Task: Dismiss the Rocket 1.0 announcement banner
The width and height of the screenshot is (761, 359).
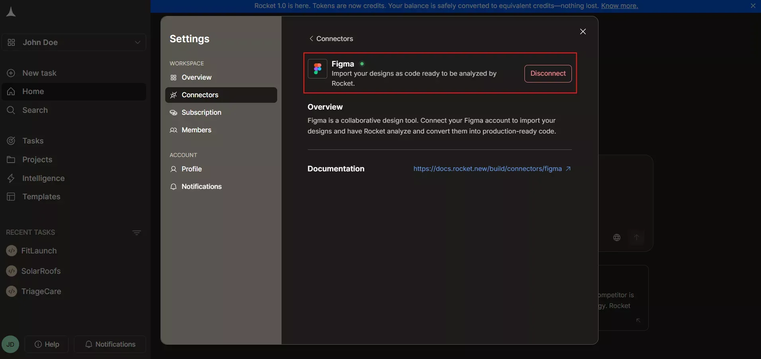Action: (753, 6)
